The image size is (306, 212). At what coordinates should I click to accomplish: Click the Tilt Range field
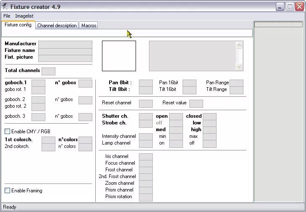click(236, 90)
